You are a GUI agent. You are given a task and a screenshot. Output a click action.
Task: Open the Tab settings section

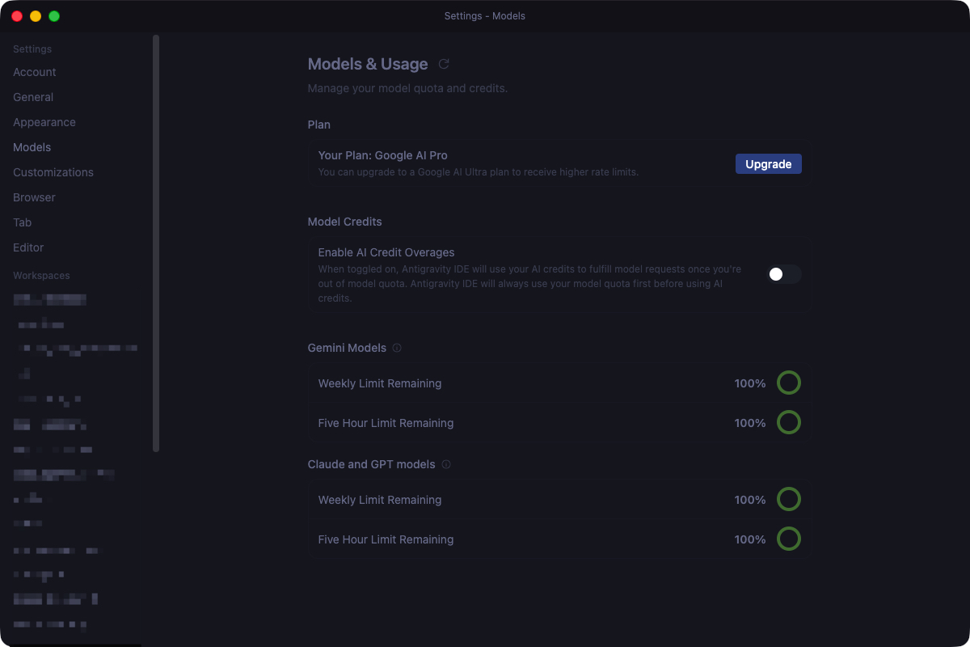pos(23,222)
